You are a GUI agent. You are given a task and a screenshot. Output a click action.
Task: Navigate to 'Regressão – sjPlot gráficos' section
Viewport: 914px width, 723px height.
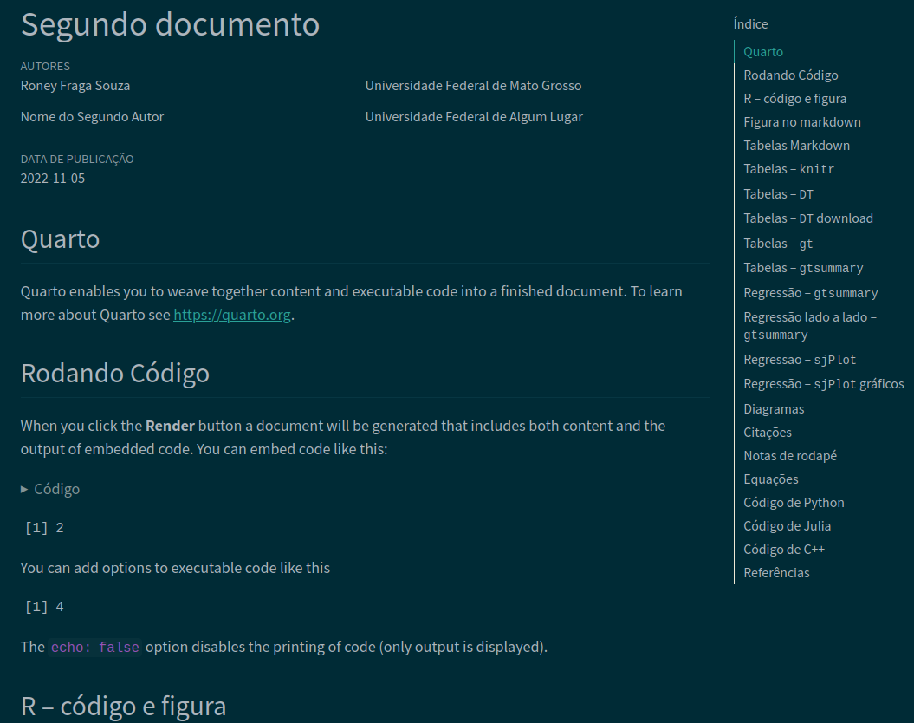tap(824, 384)
